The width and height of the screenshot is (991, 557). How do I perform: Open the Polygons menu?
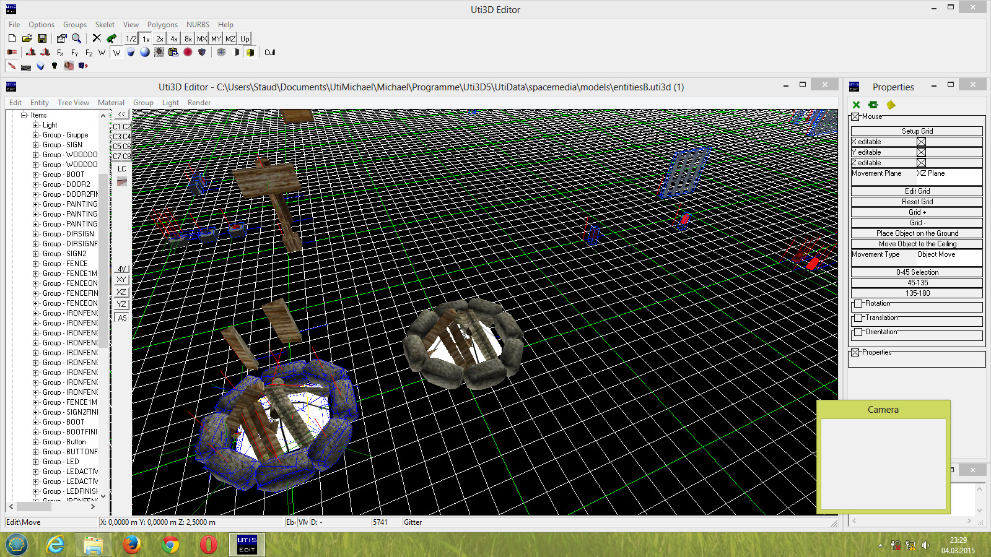[x=162, y=24]
